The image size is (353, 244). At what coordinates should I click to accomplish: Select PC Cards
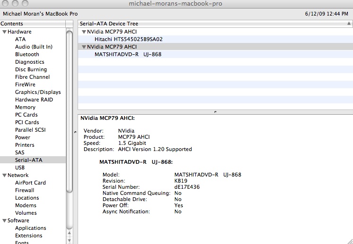[26, 115]
